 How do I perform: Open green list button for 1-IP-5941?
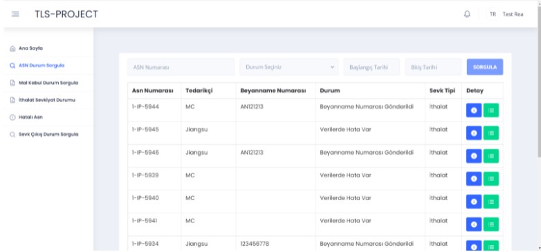[491, 224]
